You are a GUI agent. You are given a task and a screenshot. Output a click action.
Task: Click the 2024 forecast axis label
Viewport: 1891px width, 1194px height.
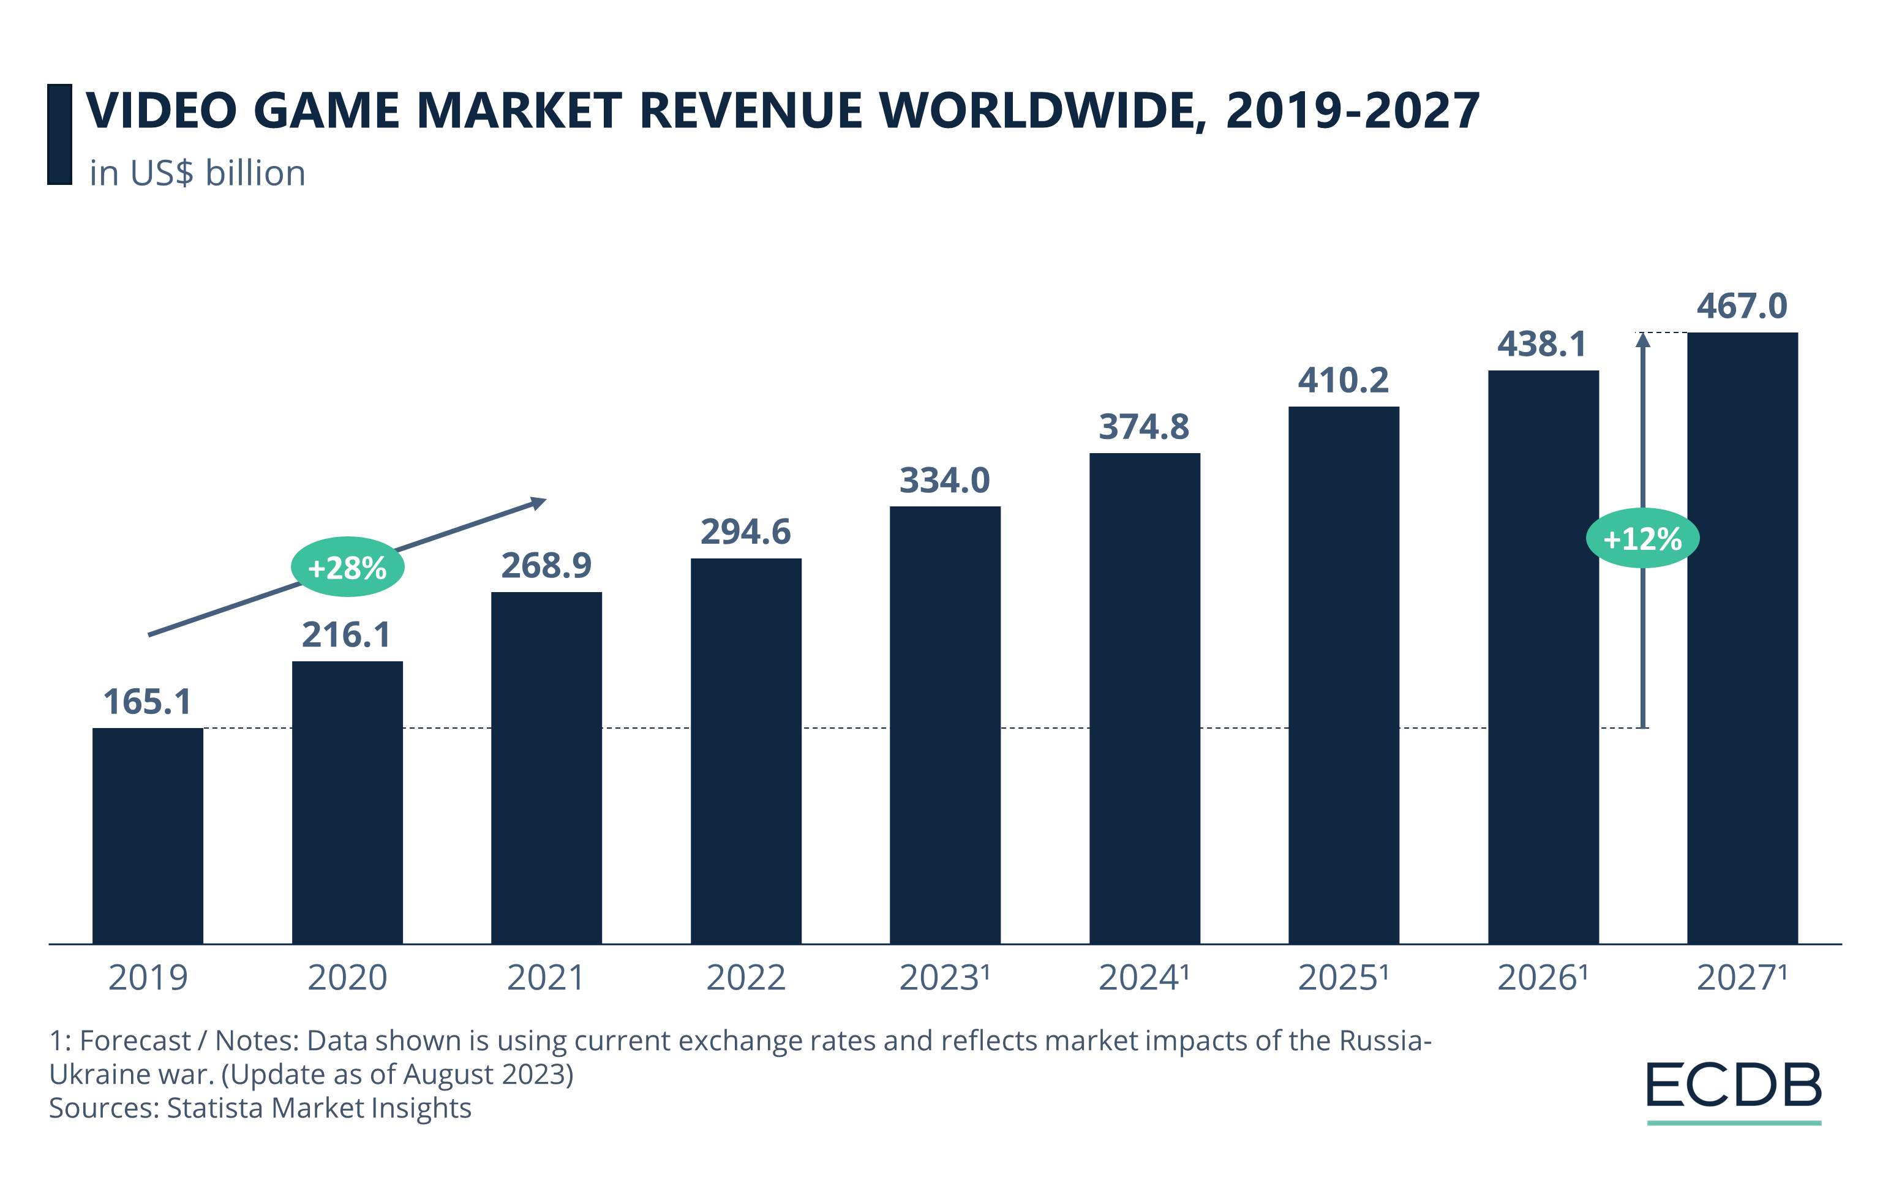pos(1144,978)
